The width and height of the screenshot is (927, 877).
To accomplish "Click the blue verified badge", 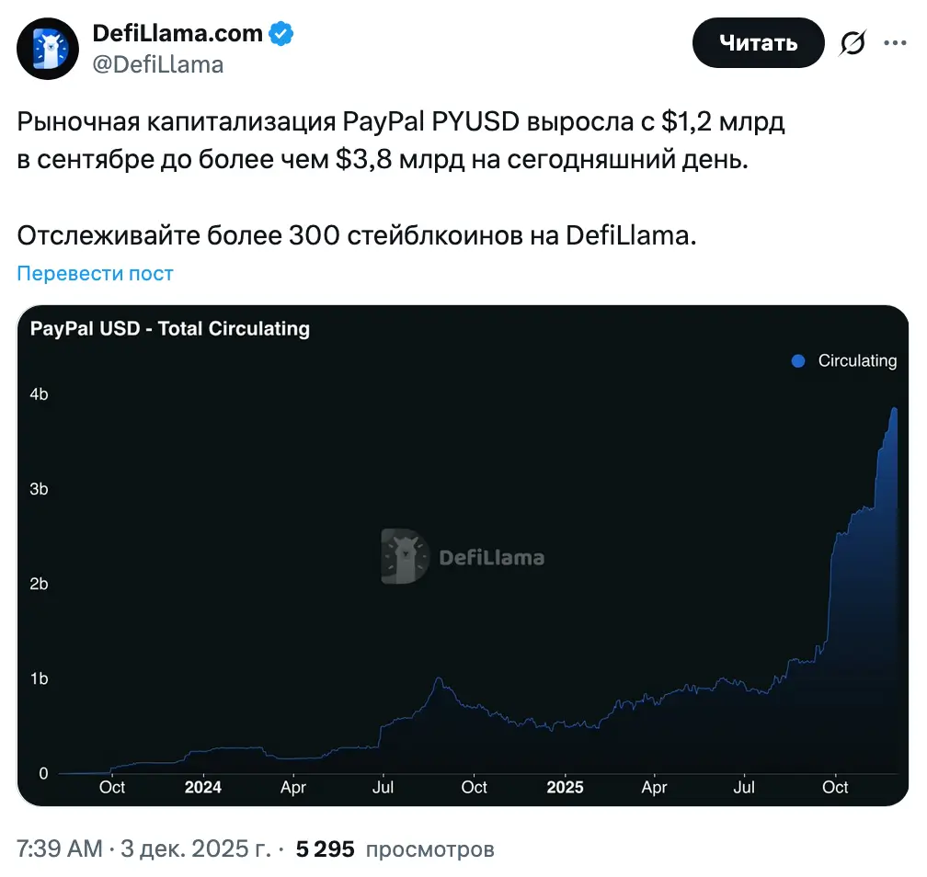I will coord(280,35).
